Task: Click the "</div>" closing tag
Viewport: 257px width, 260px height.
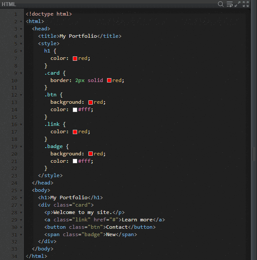Action: [x=47, y=241]
